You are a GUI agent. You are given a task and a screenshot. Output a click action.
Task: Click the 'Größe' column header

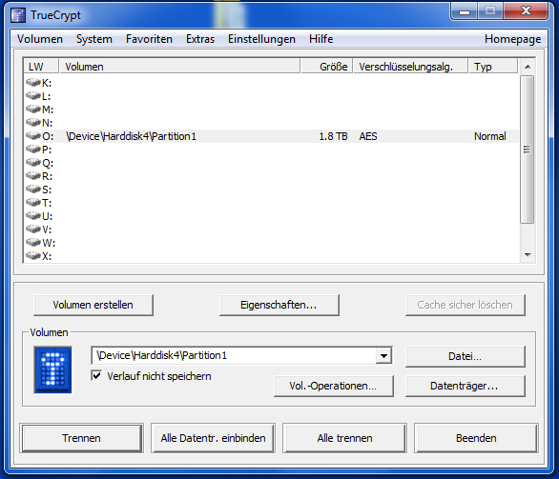(x=326, y=67)
